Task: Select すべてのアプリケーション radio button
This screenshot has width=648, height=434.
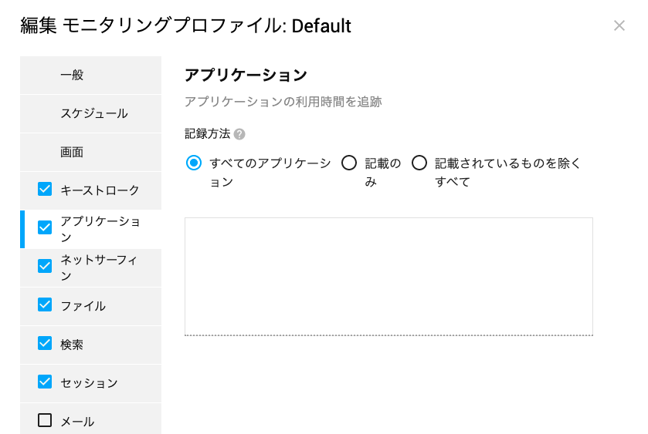Action: (x=194, y=163)
